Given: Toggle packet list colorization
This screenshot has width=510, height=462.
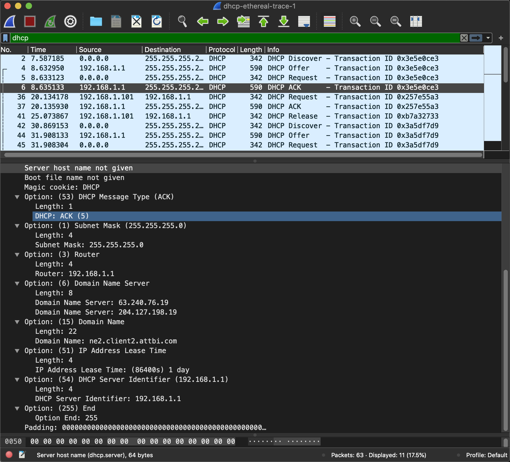Looking at the screenshot, I should (x=329, y=21).
